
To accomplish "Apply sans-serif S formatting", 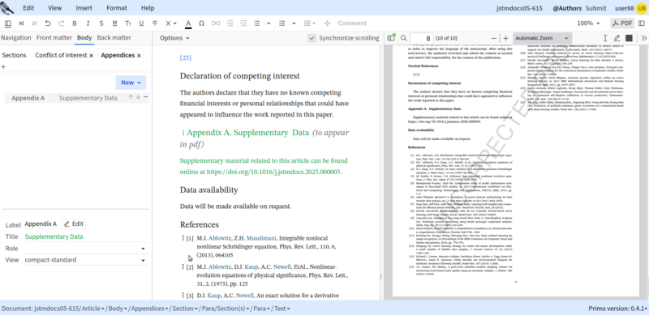I will click(101, 23).
